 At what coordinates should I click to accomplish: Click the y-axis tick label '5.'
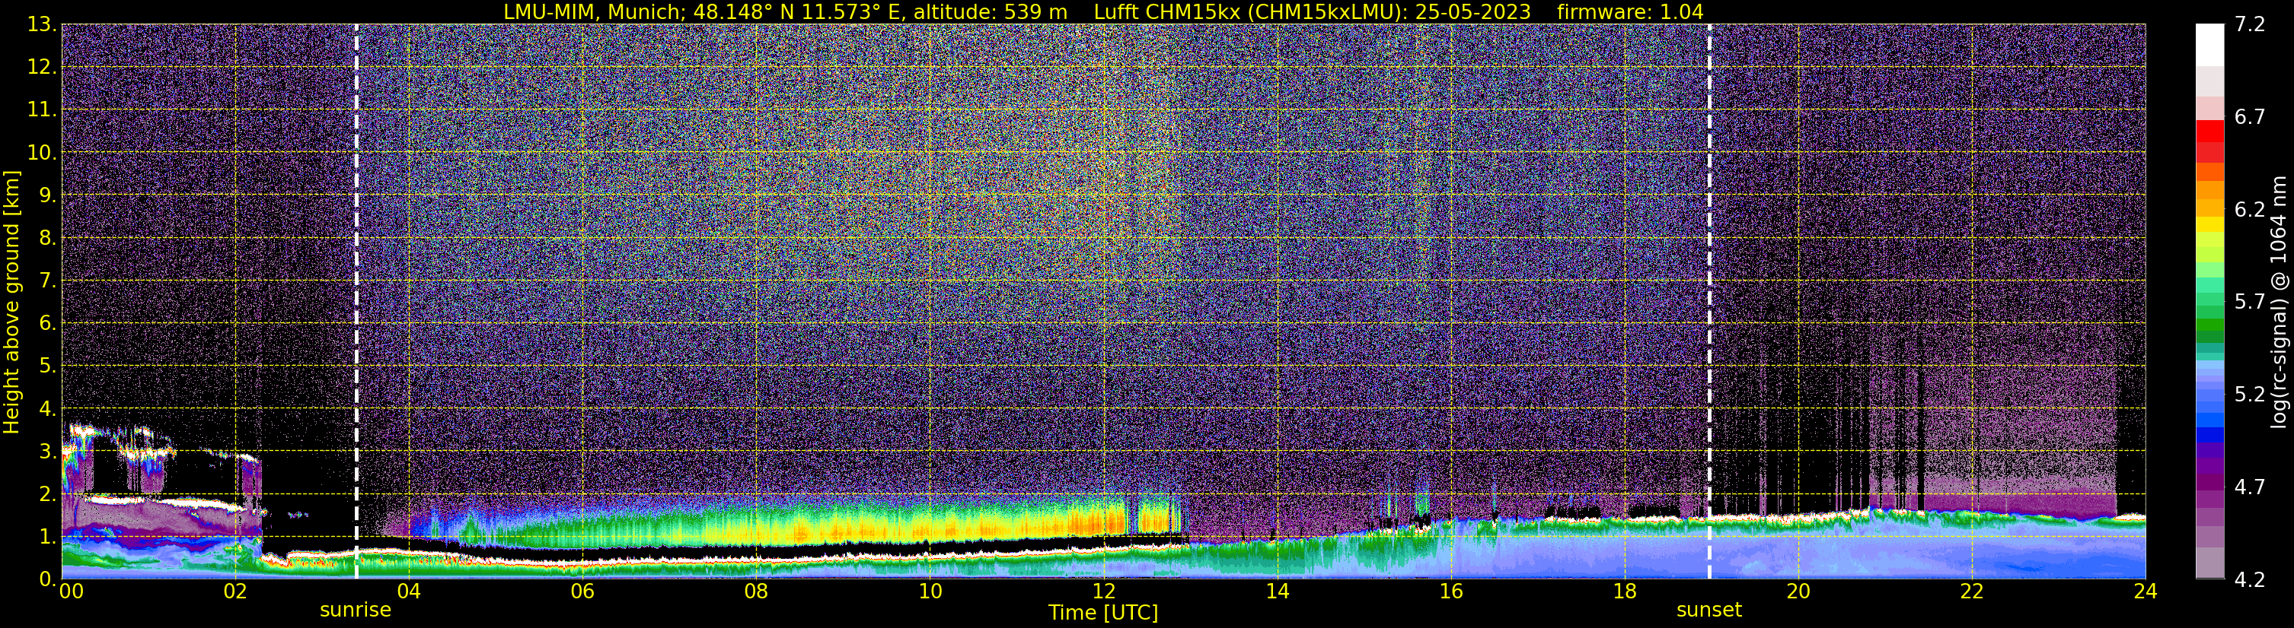(x=48, y=366)
